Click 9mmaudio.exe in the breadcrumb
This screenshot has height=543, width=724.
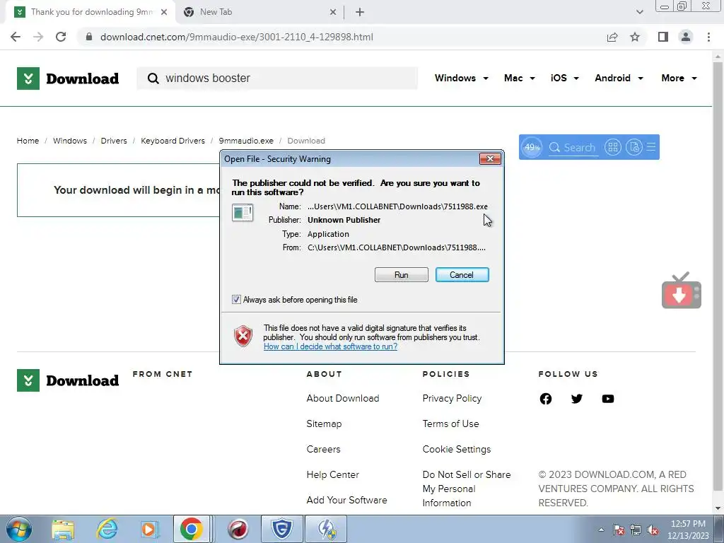click(x=246, y=141)
